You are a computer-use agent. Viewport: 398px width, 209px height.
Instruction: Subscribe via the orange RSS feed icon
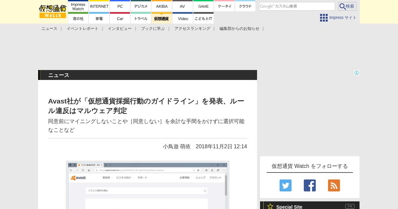(334, 185)
